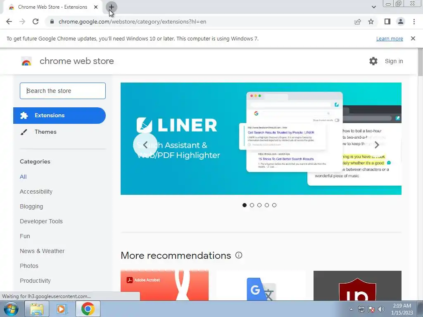Screen dimensions: 423x317
Task: Show hidden system tray icons
Action: [x=351, y=309]
